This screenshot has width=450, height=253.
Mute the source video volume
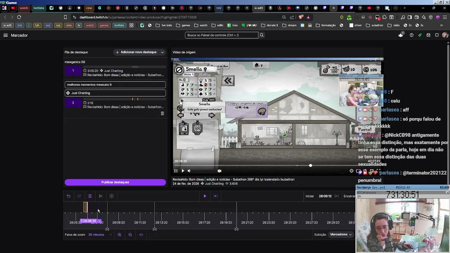click(189, 171)
